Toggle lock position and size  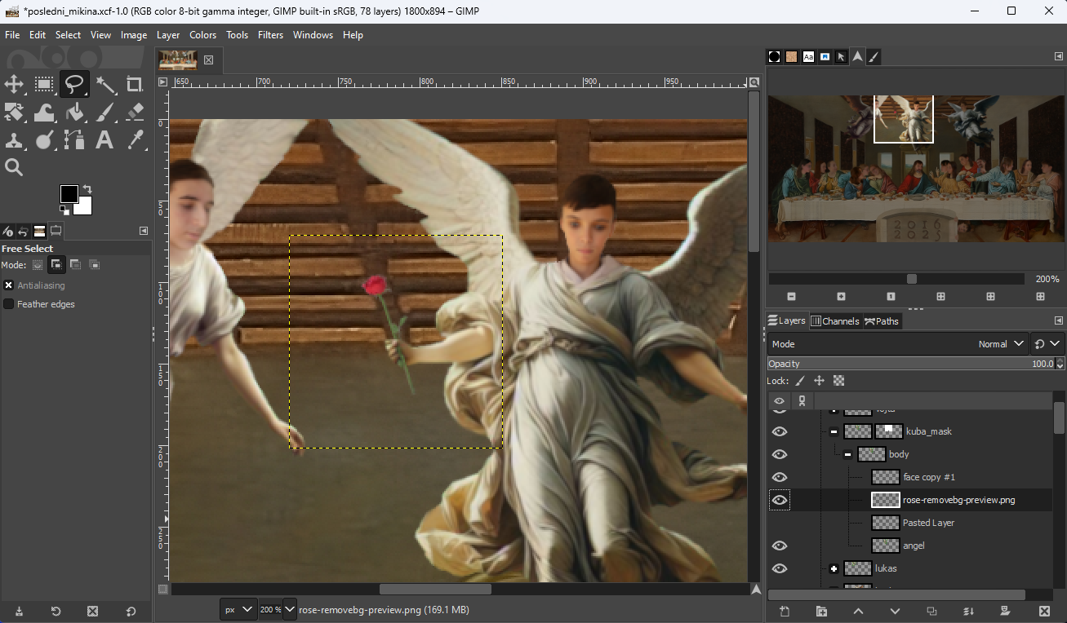click(819, 381)
